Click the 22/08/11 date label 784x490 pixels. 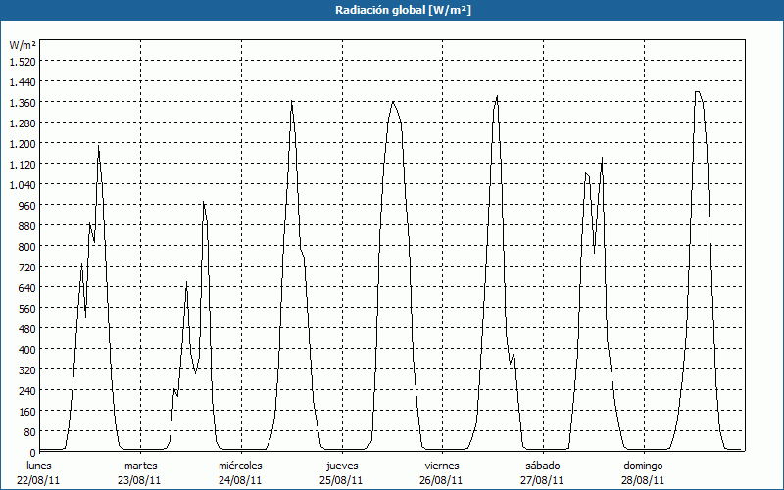[38, 480]
